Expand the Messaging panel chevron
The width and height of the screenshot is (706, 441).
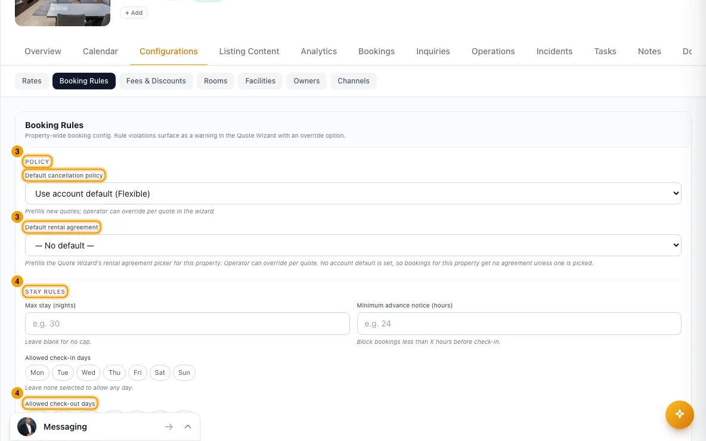tap(188, 427)
